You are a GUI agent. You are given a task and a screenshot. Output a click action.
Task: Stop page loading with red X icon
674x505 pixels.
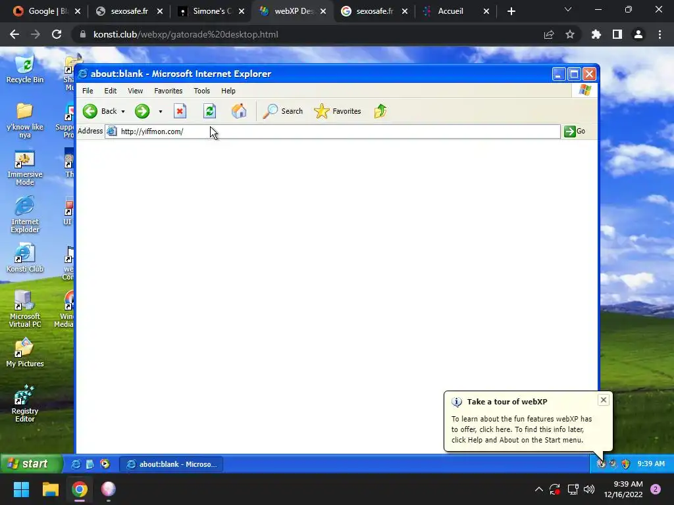click(180, 111)
